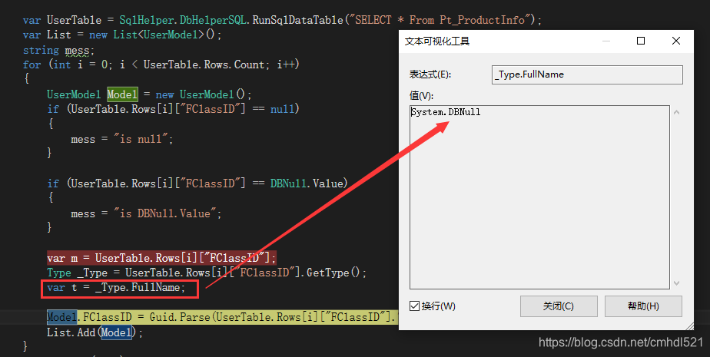710x357 pixels.
Task: Click the 表达式(E): label
Action: [x=430, y=74]
